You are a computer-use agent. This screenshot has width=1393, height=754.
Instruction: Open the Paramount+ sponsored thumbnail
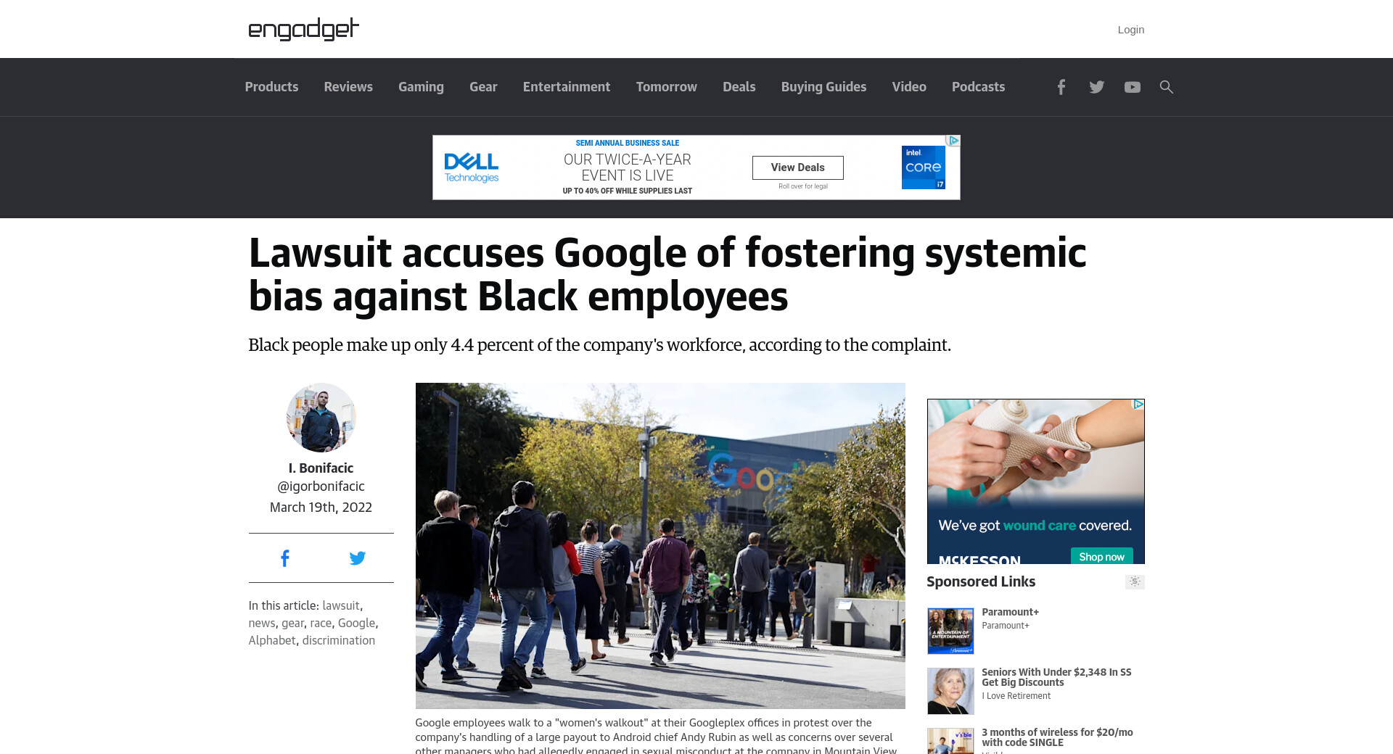point(950,631)
